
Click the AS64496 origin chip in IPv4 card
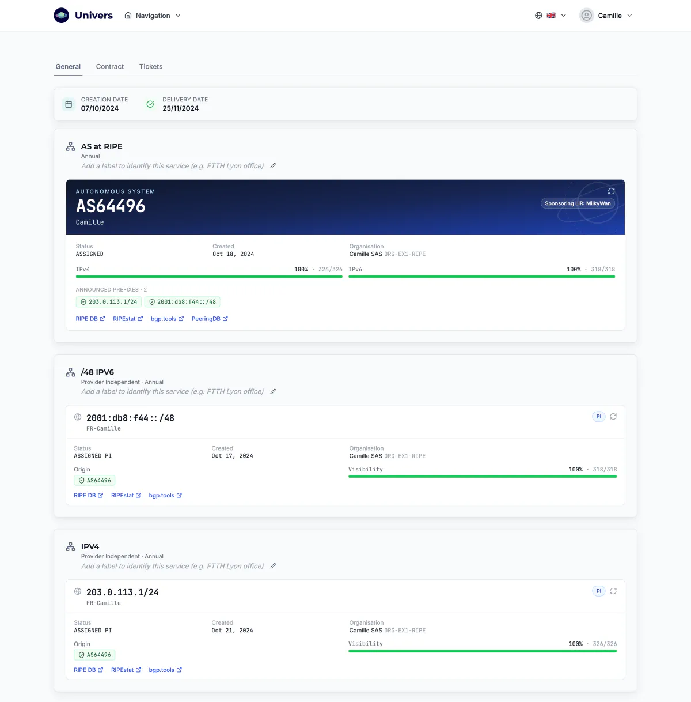pyautogui.click(x=94, y=655)
